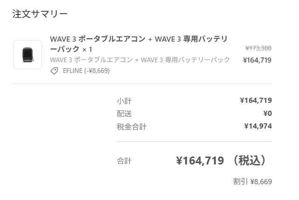299x200 pixels.
Task: Click the discounted item price ¥164,719
Action: click(x=257, y=60)
